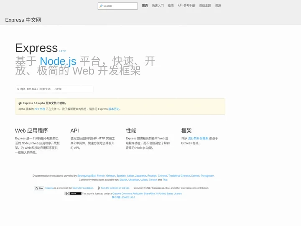Switch to Ukrainian community translation
The image size is (301, 226).
click(134, 180)
